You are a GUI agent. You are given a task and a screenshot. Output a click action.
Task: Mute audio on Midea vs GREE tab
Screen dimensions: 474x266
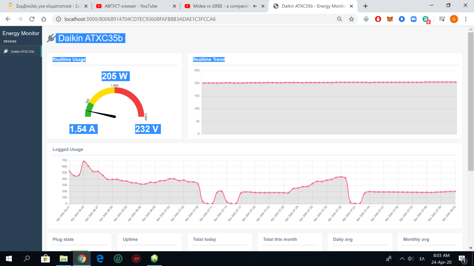point(255,6)
